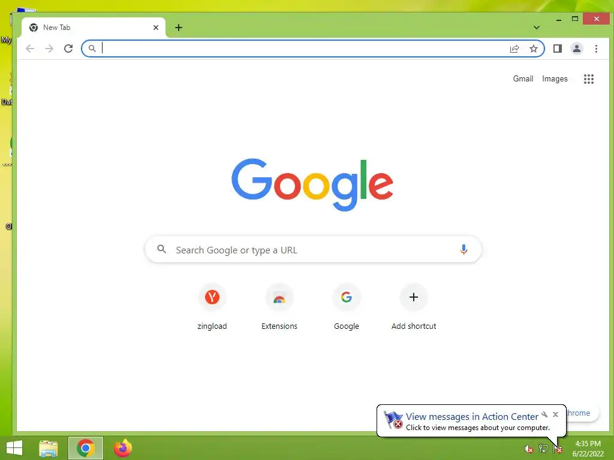
Task: Open the Google apps grid
Action: point(589,79)
